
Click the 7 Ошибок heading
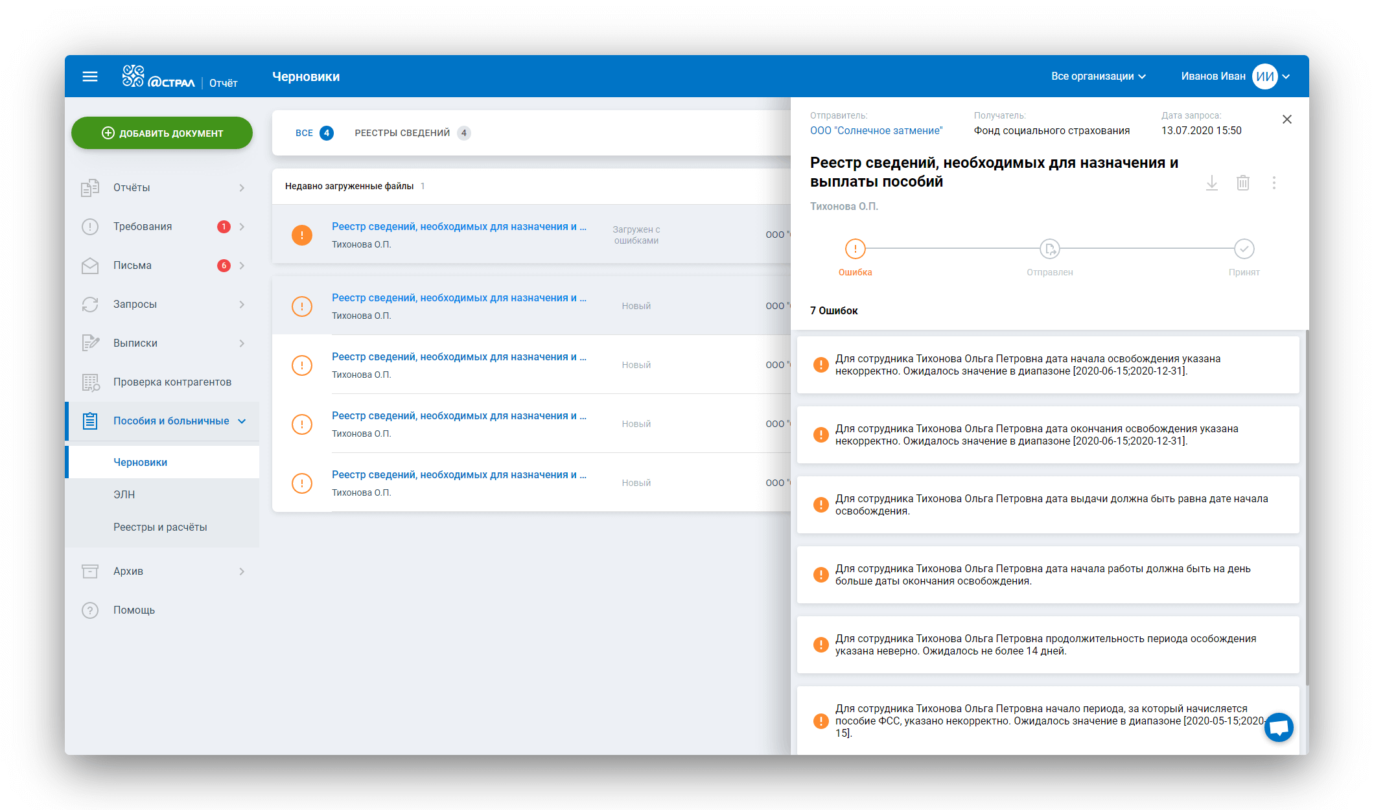834,311
